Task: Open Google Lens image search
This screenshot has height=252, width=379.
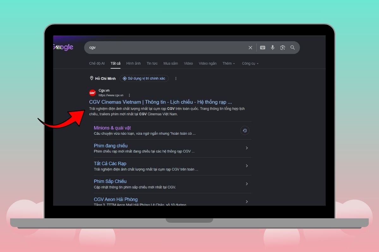Action: tap(283, 48)
